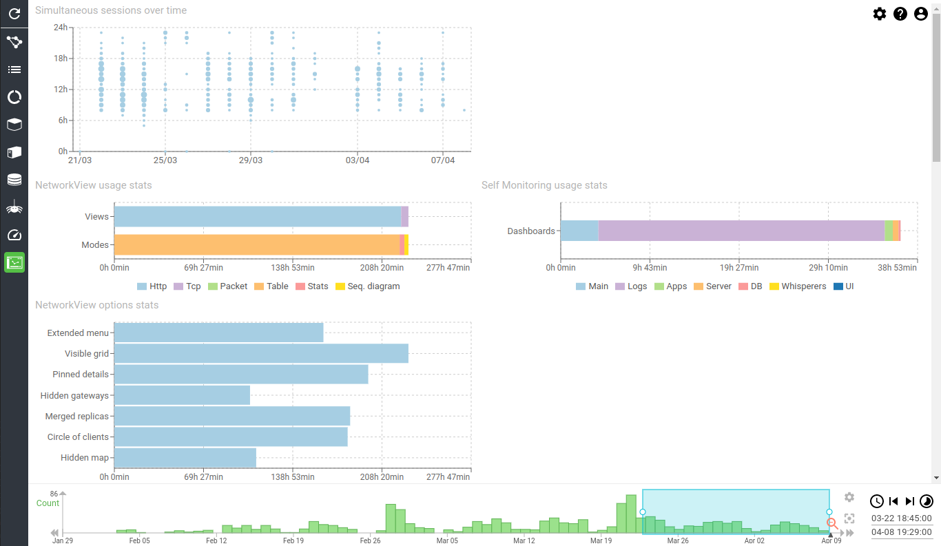Click timeline double left arrows
Image resolution: width=941 pixels, height=546 pixels.
click(x=54, y=533)
